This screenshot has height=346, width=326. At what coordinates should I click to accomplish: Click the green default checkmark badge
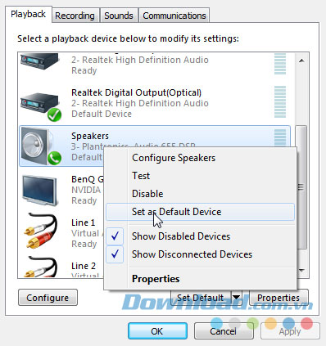[54, 115]
